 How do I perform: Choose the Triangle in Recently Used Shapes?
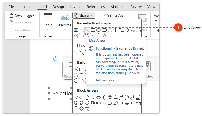(110, 30)
